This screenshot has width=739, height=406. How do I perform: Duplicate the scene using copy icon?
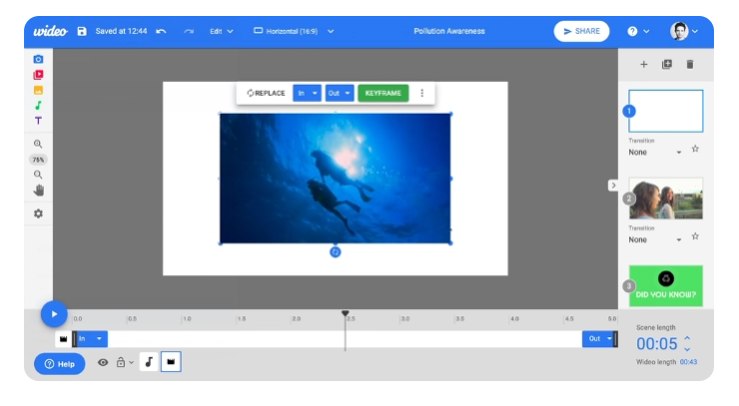[x=667, y=64]
